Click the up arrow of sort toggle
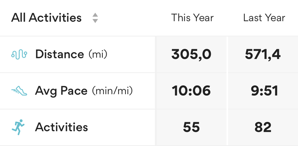298x146 pixels. tap(95, 15)
